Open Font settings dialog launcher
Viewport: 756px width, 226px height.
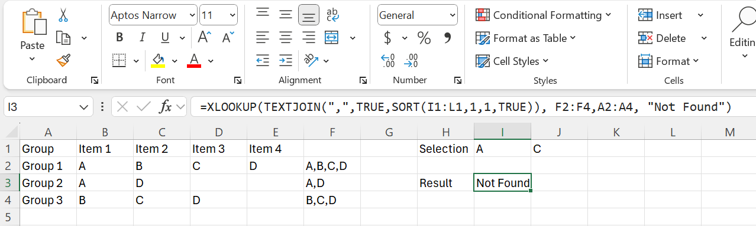pos(238,80)
